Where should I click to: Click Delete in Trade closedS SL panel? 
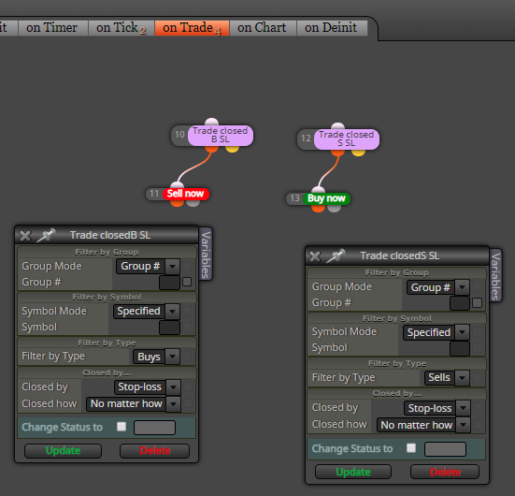tap(445, 472)
